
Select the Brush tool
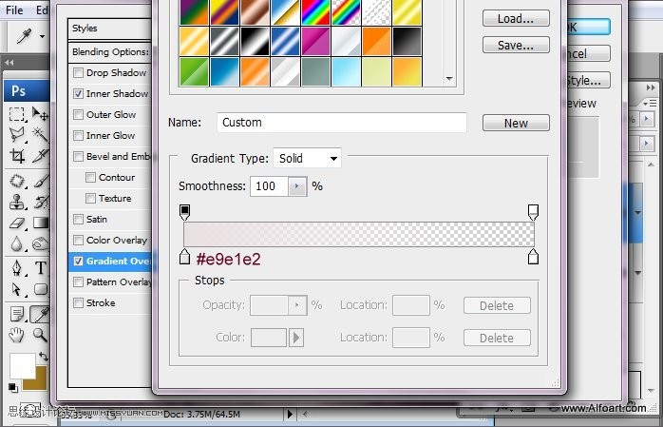point(41,181)
